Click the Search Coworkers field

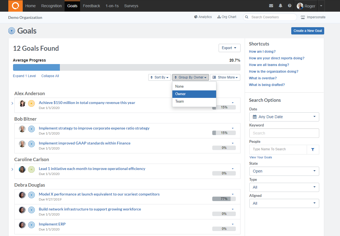click(270, 17)
